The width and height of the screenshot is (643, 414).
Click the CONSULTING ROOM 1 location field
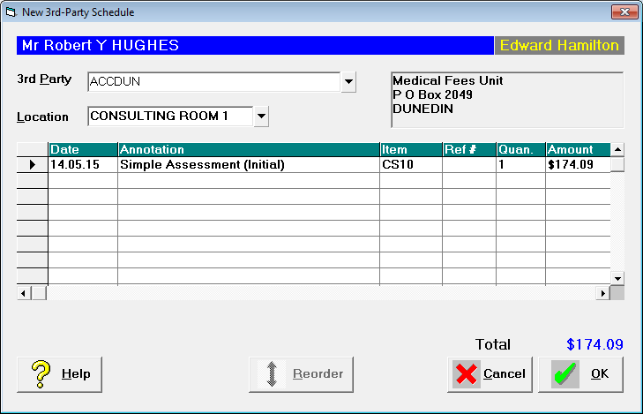coord(170,117)
